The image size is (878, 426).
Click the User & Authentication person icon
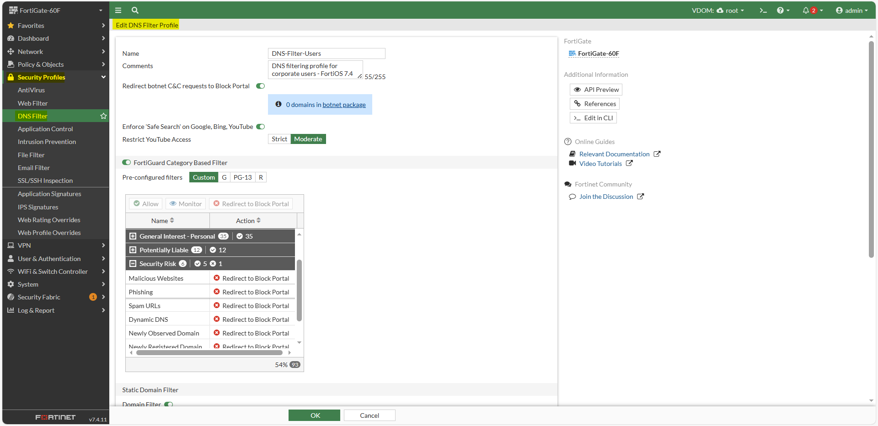pyautogui.click(x=11, y=259)
